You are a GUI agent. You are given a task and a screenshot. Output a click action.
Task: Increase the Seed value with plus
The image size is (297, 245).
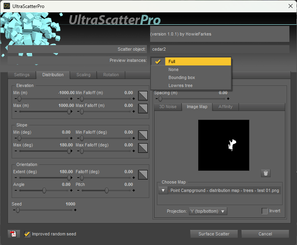point(75,210)
